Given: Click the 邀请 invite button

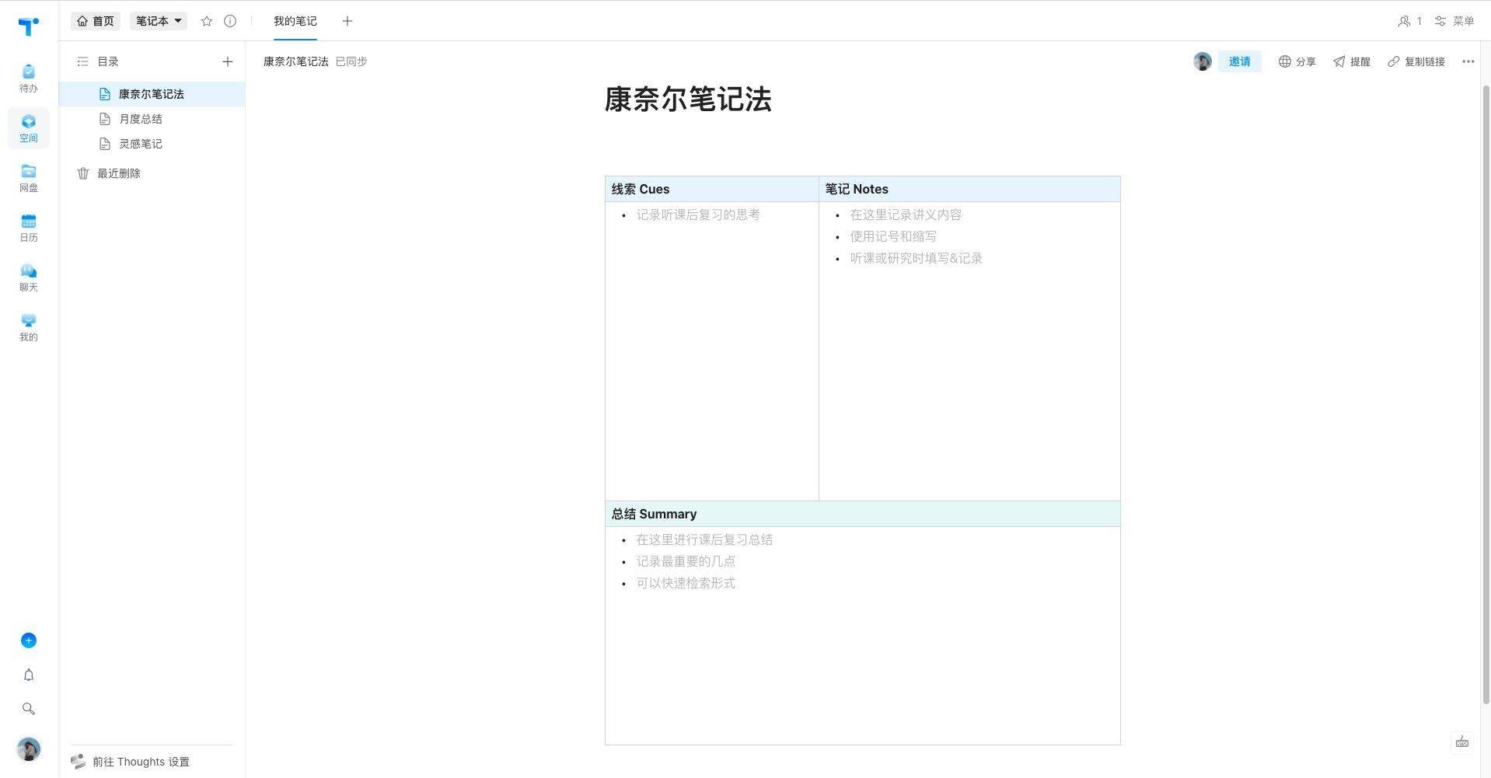Looking at the screenshot, I should tap(1239, 61).
